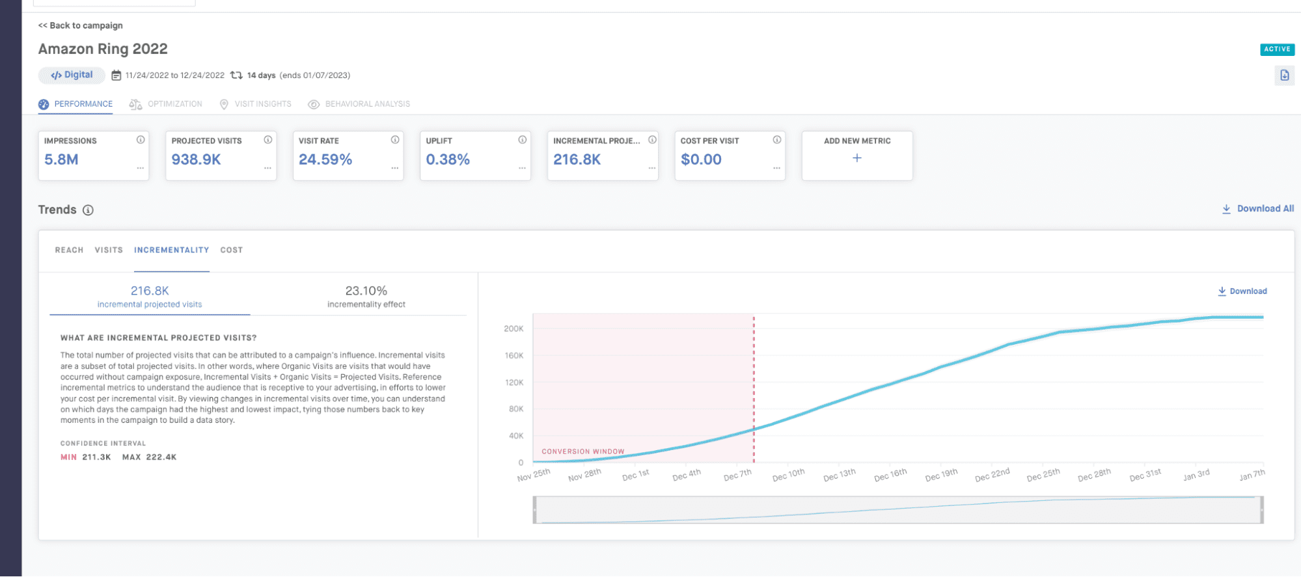Show info for Incremental Projected metric

pyautogui.click(x=652, y=140)
